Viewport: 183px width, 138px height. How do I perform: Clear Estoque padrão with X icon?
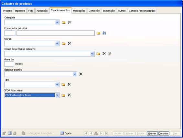(x=81, y=74)
